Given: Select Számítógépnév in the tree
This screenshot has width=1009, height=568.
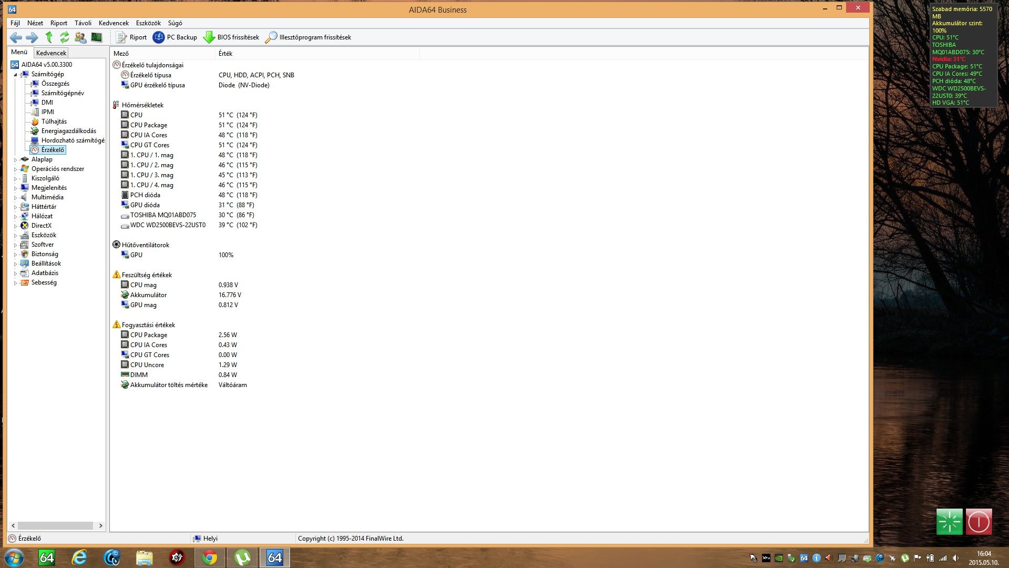Looking at the screenshot, I should tap(63, 93).
